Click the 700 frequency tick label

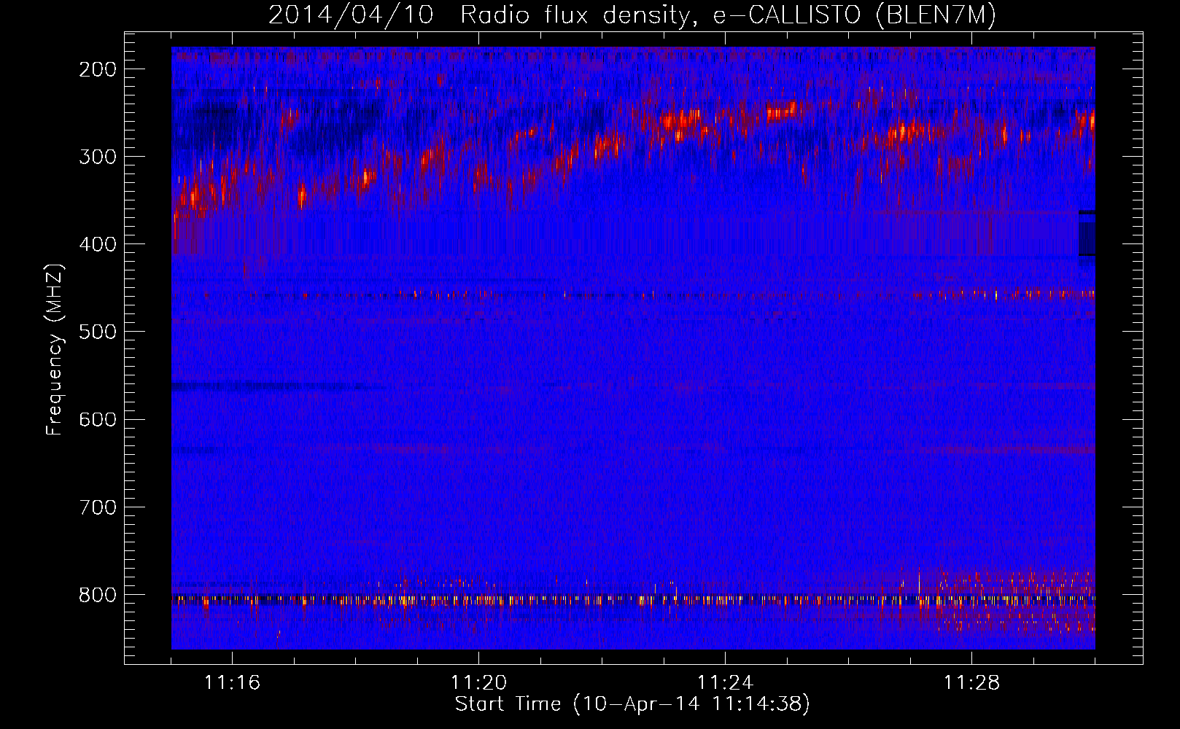tap(97, 507)
